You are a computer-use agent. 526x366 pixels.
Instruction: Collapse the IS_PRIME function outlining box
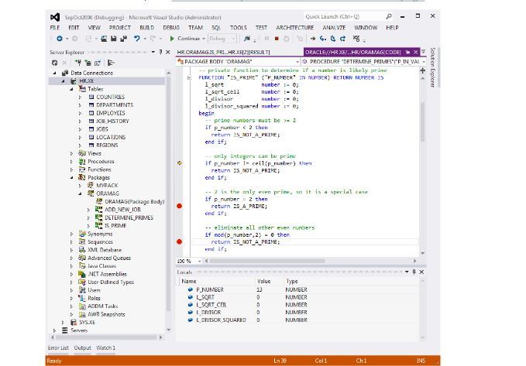coord(190,78)
